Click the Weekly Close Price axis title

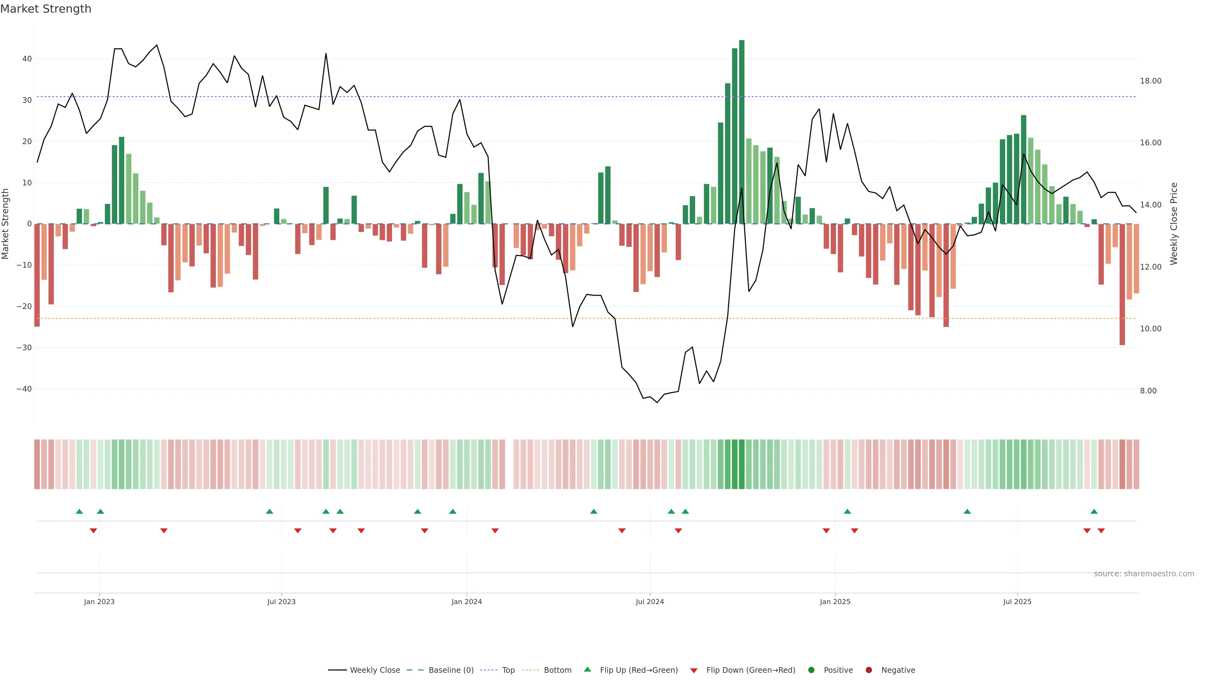click(x=1174, y=224)
